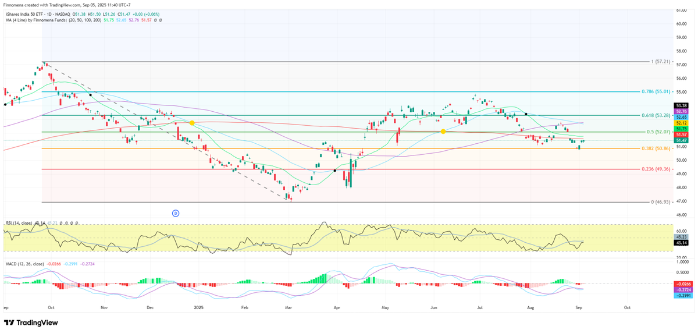Click the green 51.47 current price tag

(x=681, y=140)
